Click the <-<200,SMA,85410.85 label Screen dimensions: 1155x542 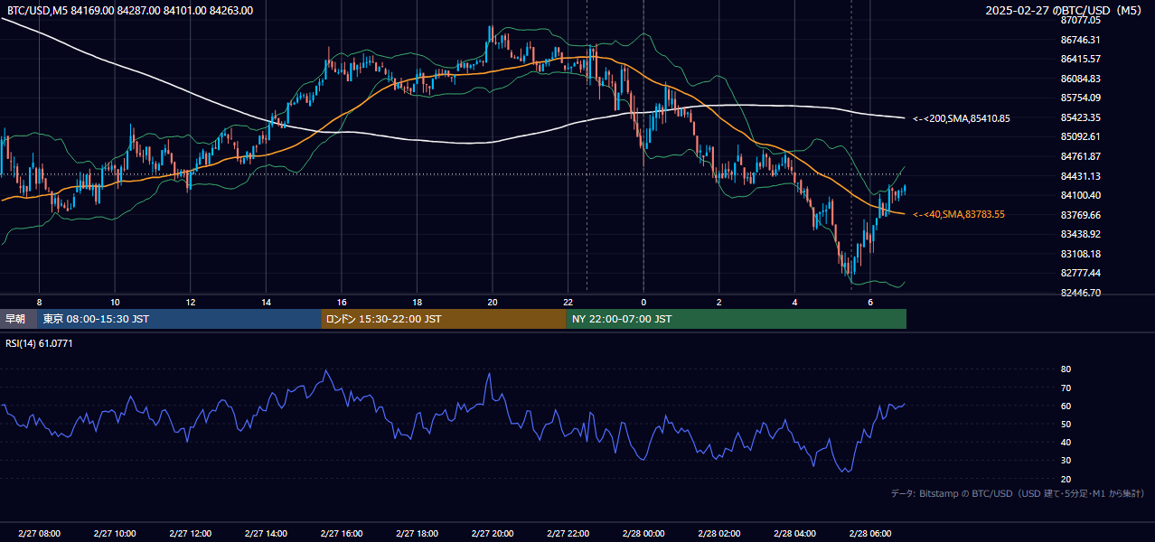[x=962, y=118]
